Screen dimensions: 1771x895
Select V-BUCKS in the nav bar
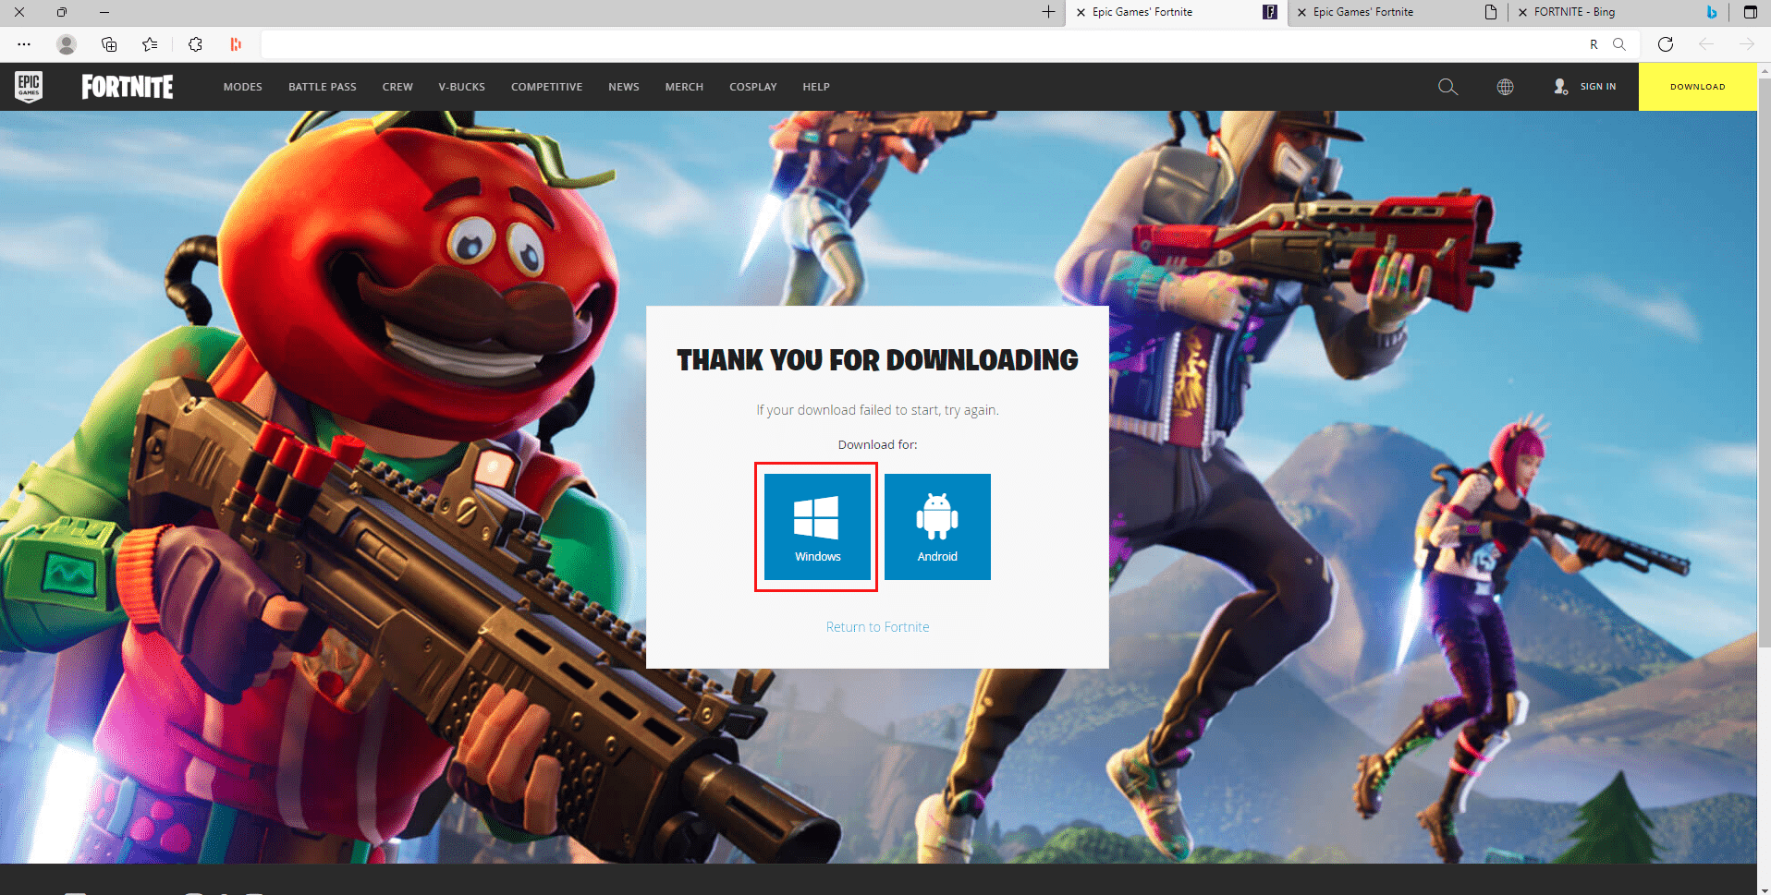click(x=461, y=87)
